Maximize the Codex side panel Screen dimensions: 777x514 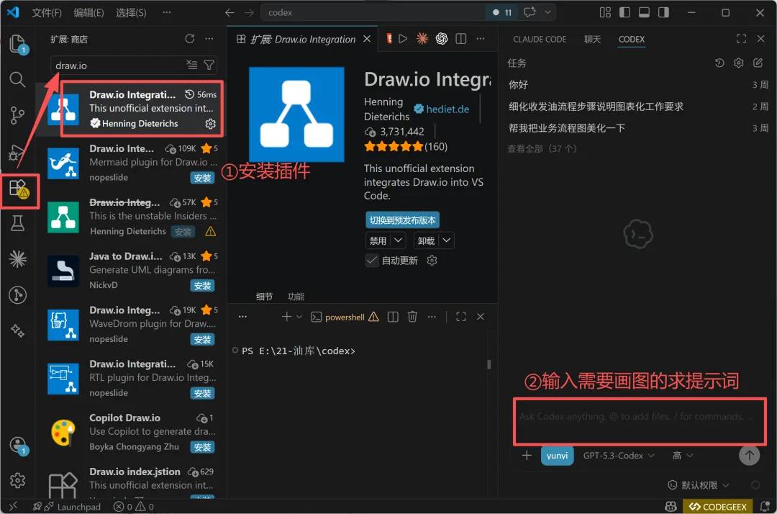click(x=741, y=39)
